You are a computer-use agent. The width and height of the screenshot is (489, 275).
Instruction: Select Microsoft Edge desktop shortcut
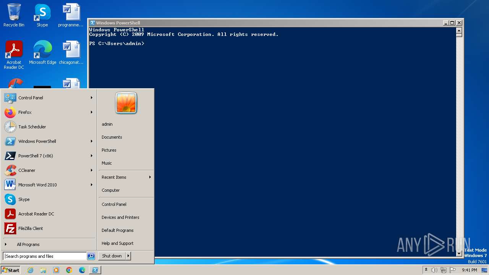coord(42,53)
